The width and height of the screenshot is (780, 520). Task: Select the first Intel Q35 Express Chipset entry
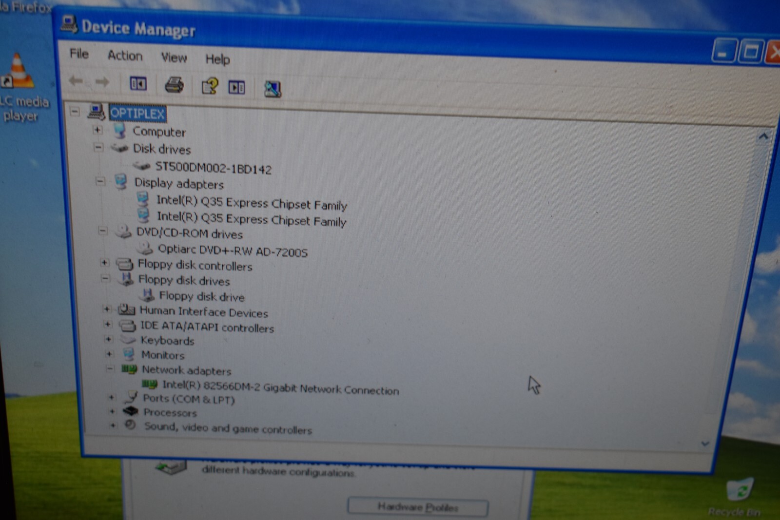[252, 203]
